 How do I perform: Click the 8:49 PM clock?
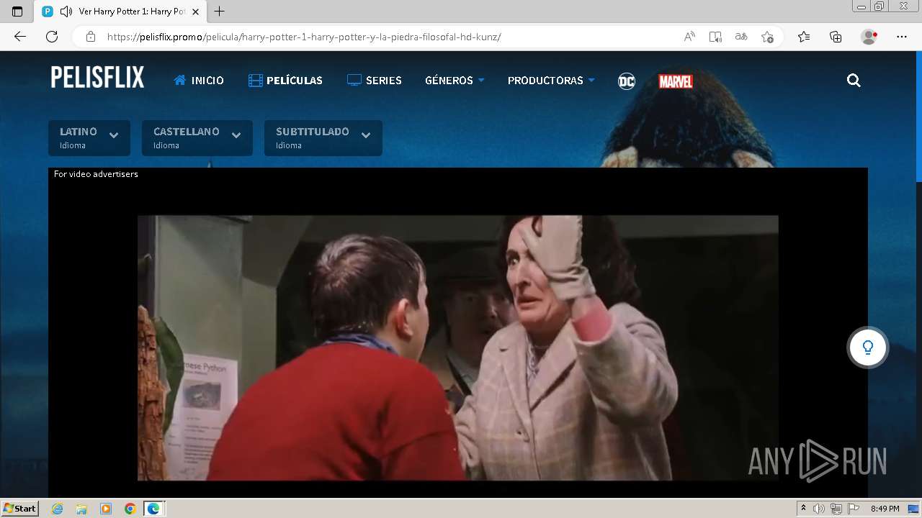pos(885,509)
